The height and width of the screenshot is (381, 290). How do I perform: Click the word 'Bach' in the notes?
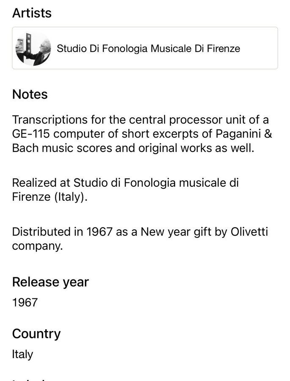[x=25, y=148]
